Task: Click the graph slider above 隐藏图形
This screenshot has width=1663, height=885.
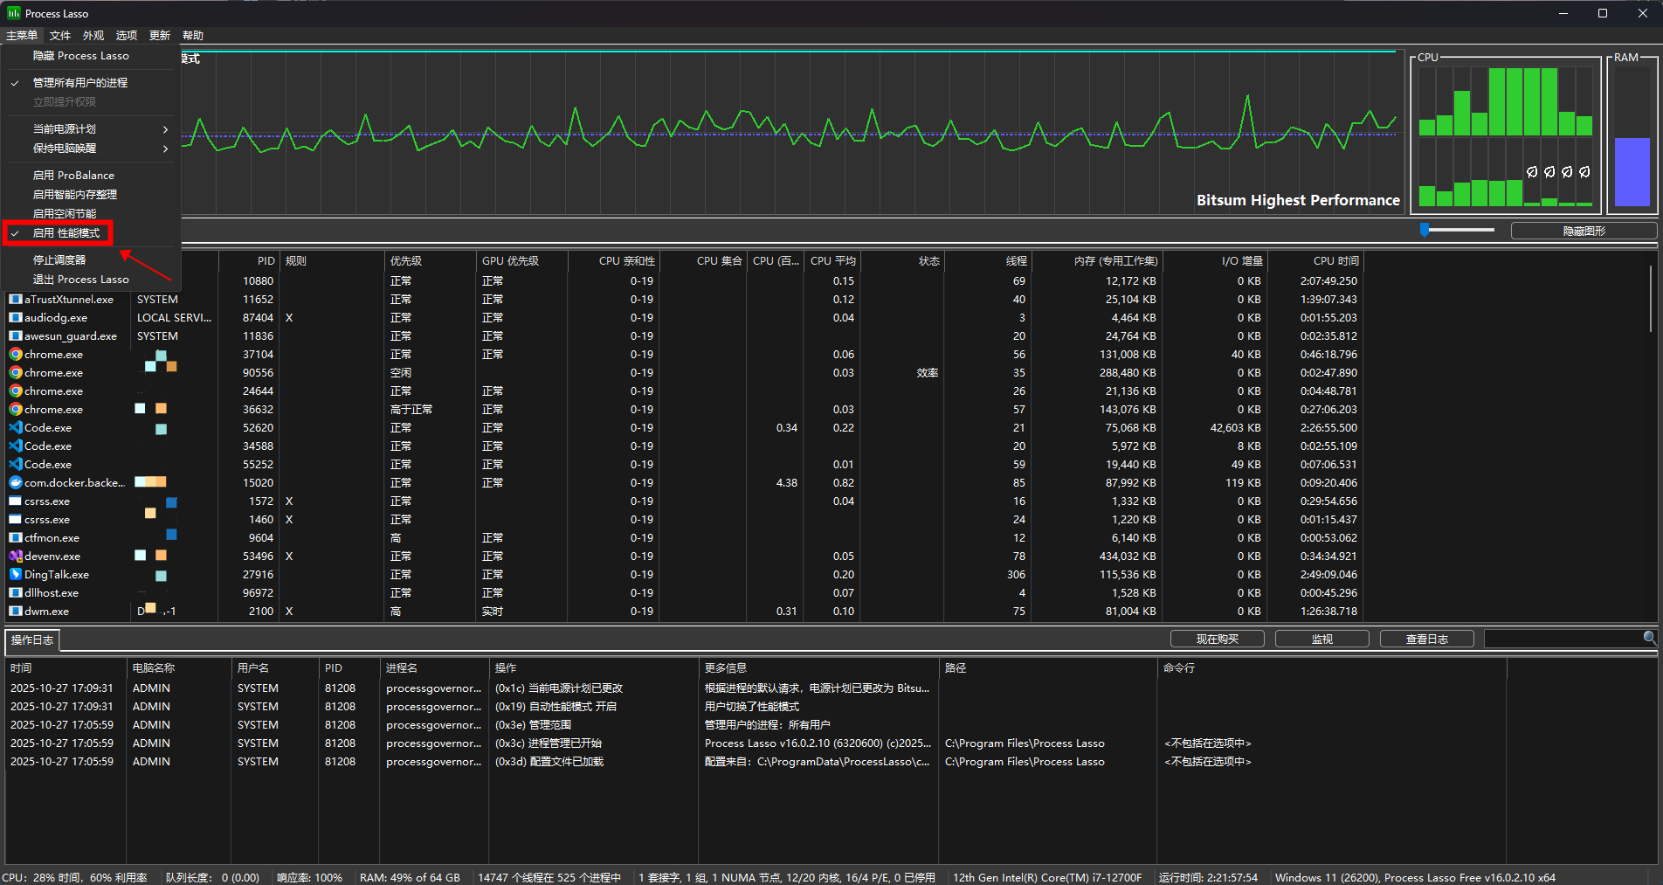Action: [x=1425, y=230]
